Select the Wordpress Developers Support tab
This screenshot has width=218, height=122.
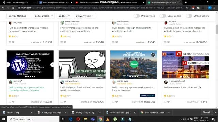pos(164,2)
